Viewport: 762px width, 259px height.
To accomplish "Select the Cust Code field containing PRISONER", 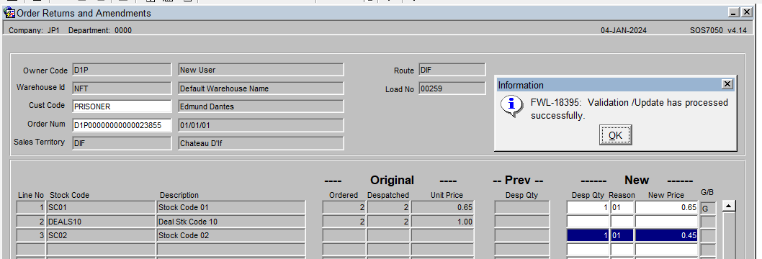I will click(122, 106).
